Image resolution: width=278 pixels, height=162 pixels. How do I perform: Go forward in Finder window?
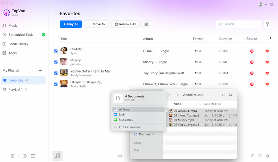click(178, 95)
